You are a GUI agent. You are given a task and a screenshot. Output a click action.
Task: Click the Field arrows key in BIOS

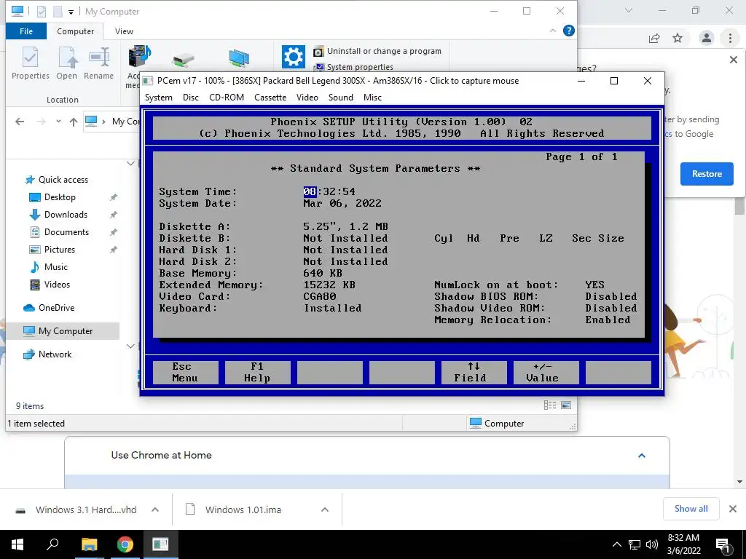click(x=474, y=372)
